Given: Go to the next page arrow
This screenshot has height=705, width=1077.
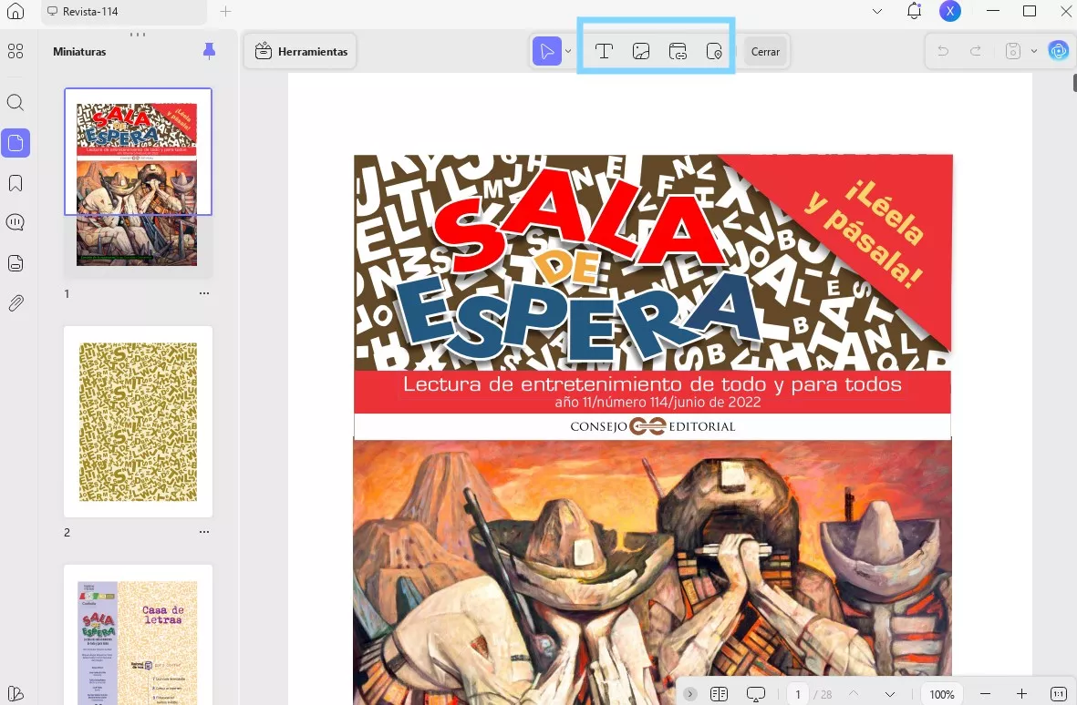Looking at the screenshot, I should (889, 694).
